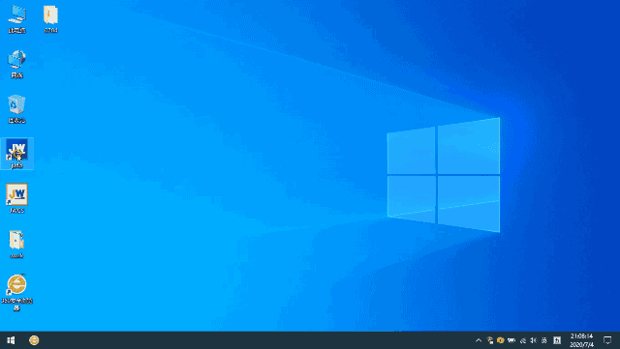Screen dimensions: 620x349
Task: Open 360 browser from the taskbar
Action: coord(34,340)
